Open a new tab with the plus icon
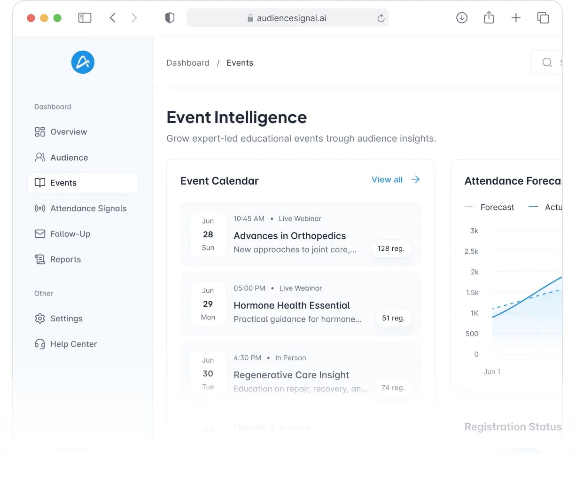 pyautogui.click(x=516, y=18)
